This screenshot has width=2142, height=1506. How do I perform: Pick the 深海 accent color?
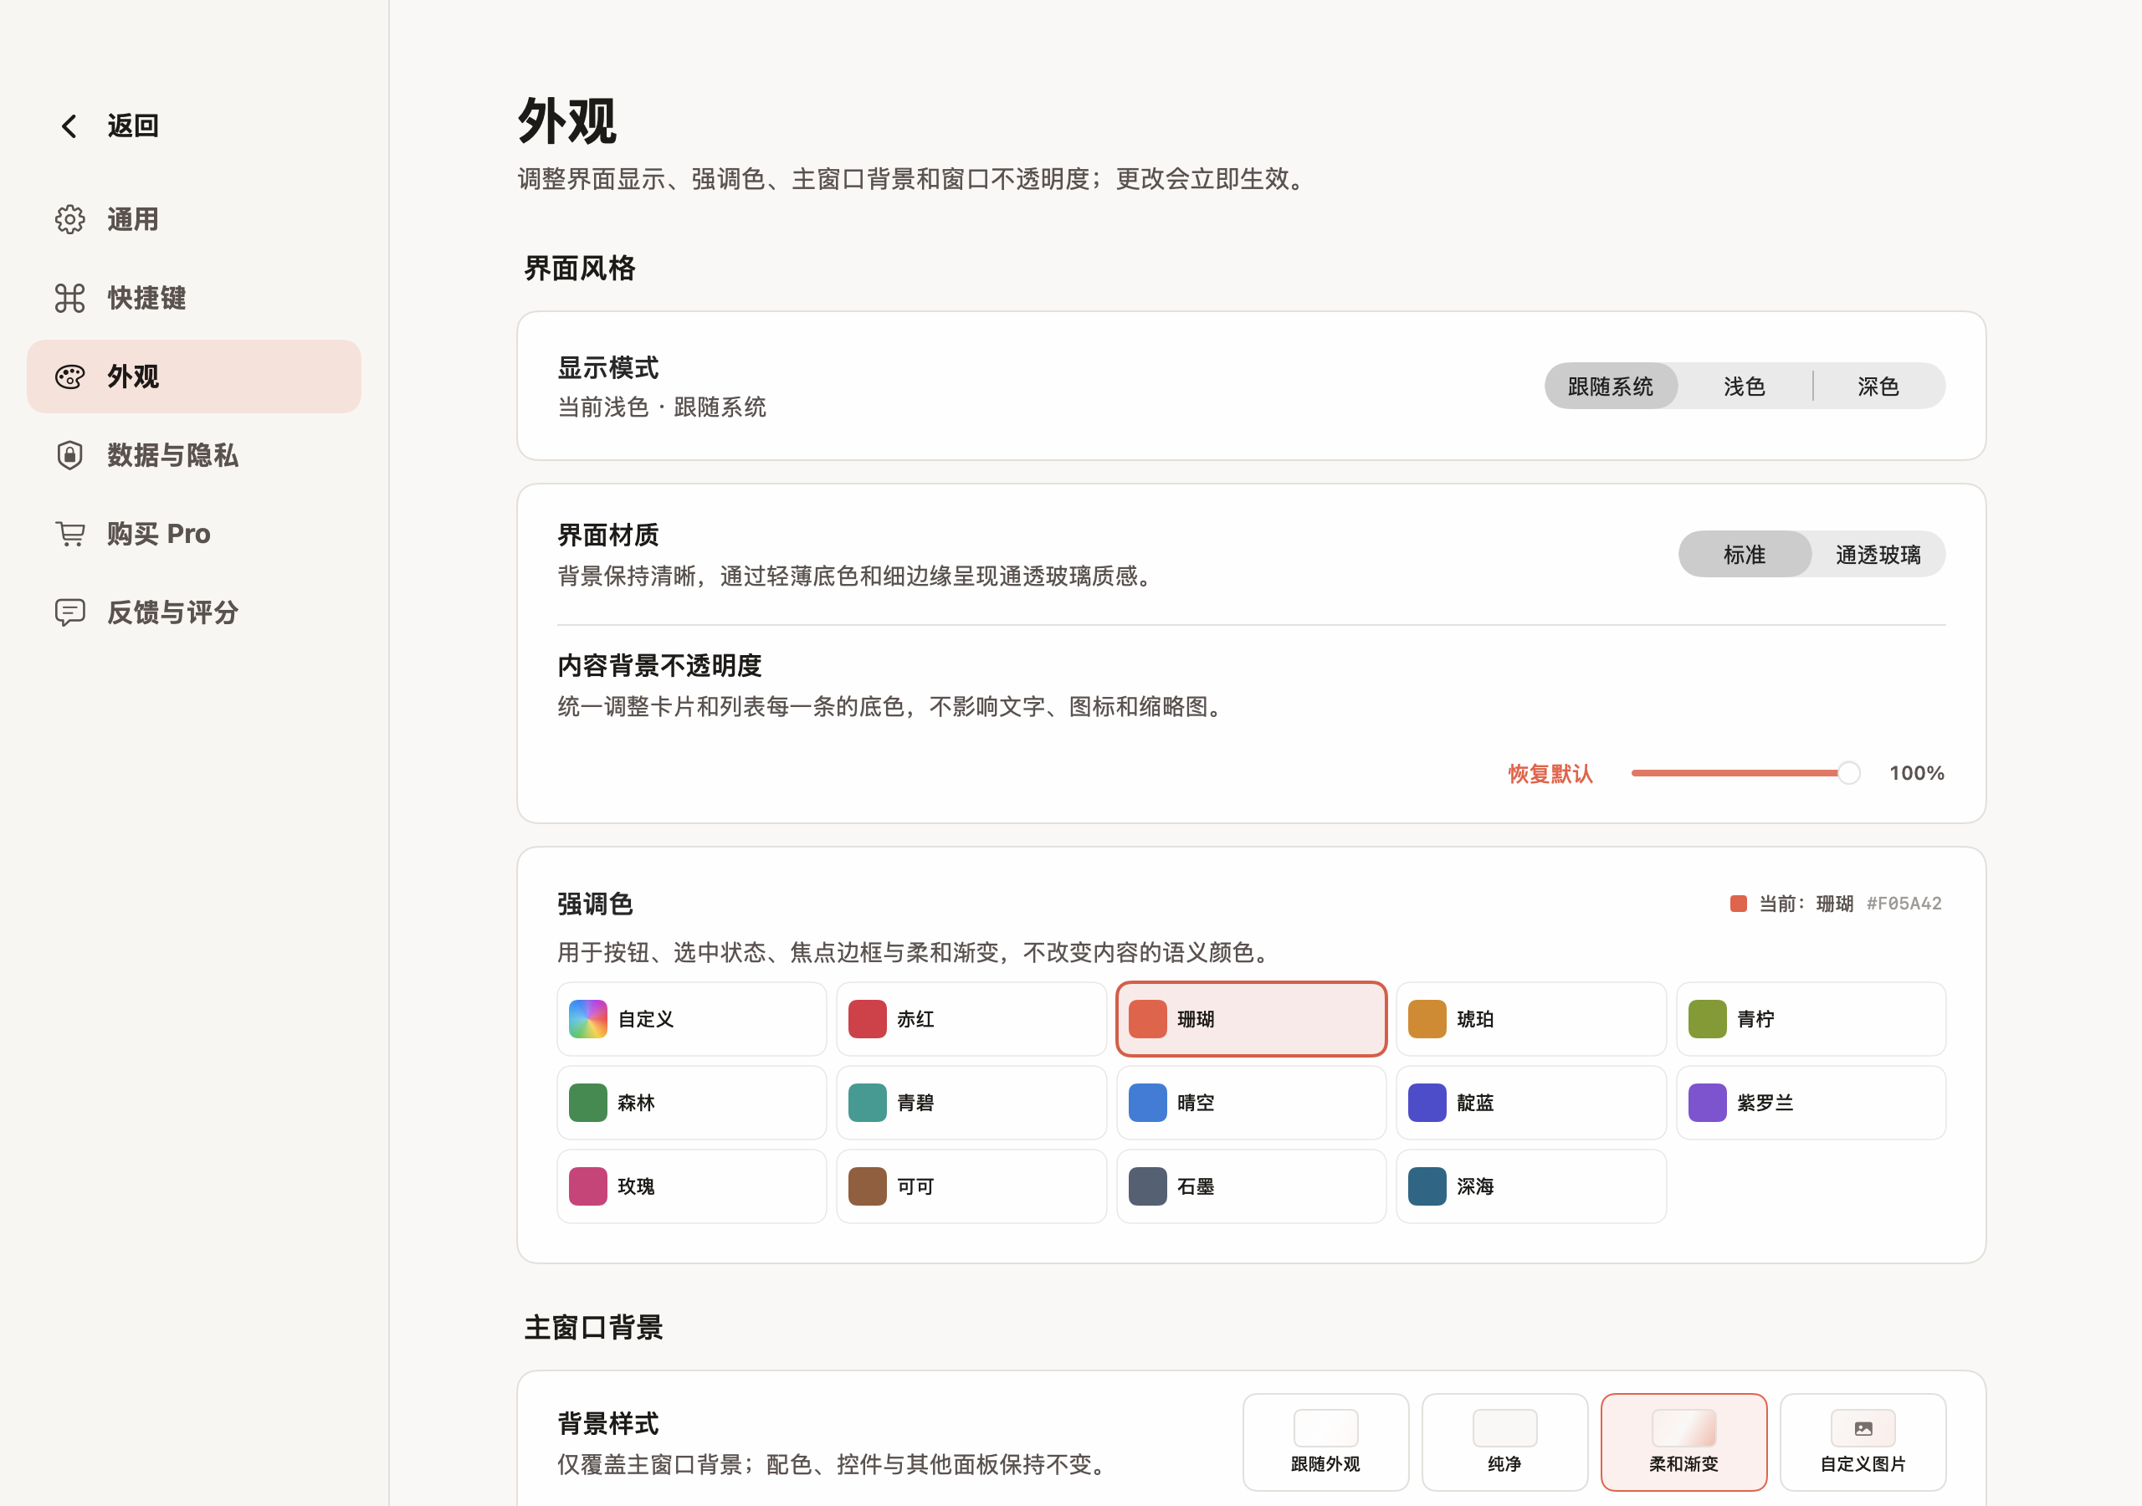point(1531,1186)
